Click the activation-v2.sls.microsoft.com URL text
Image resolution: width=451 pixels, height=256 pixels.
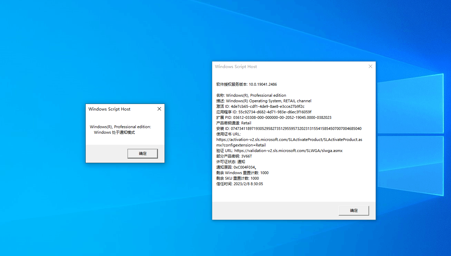click(x=289, y=142)
